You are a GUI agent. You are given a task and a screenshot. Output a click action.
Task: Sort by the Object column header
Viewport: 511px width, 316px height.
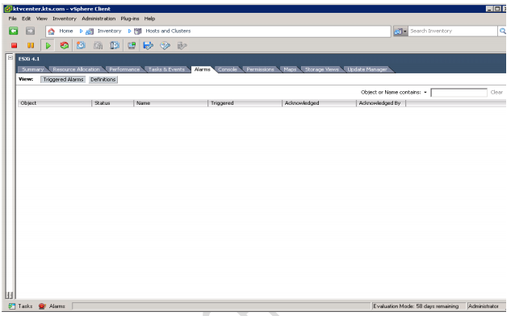coord(55,103)
